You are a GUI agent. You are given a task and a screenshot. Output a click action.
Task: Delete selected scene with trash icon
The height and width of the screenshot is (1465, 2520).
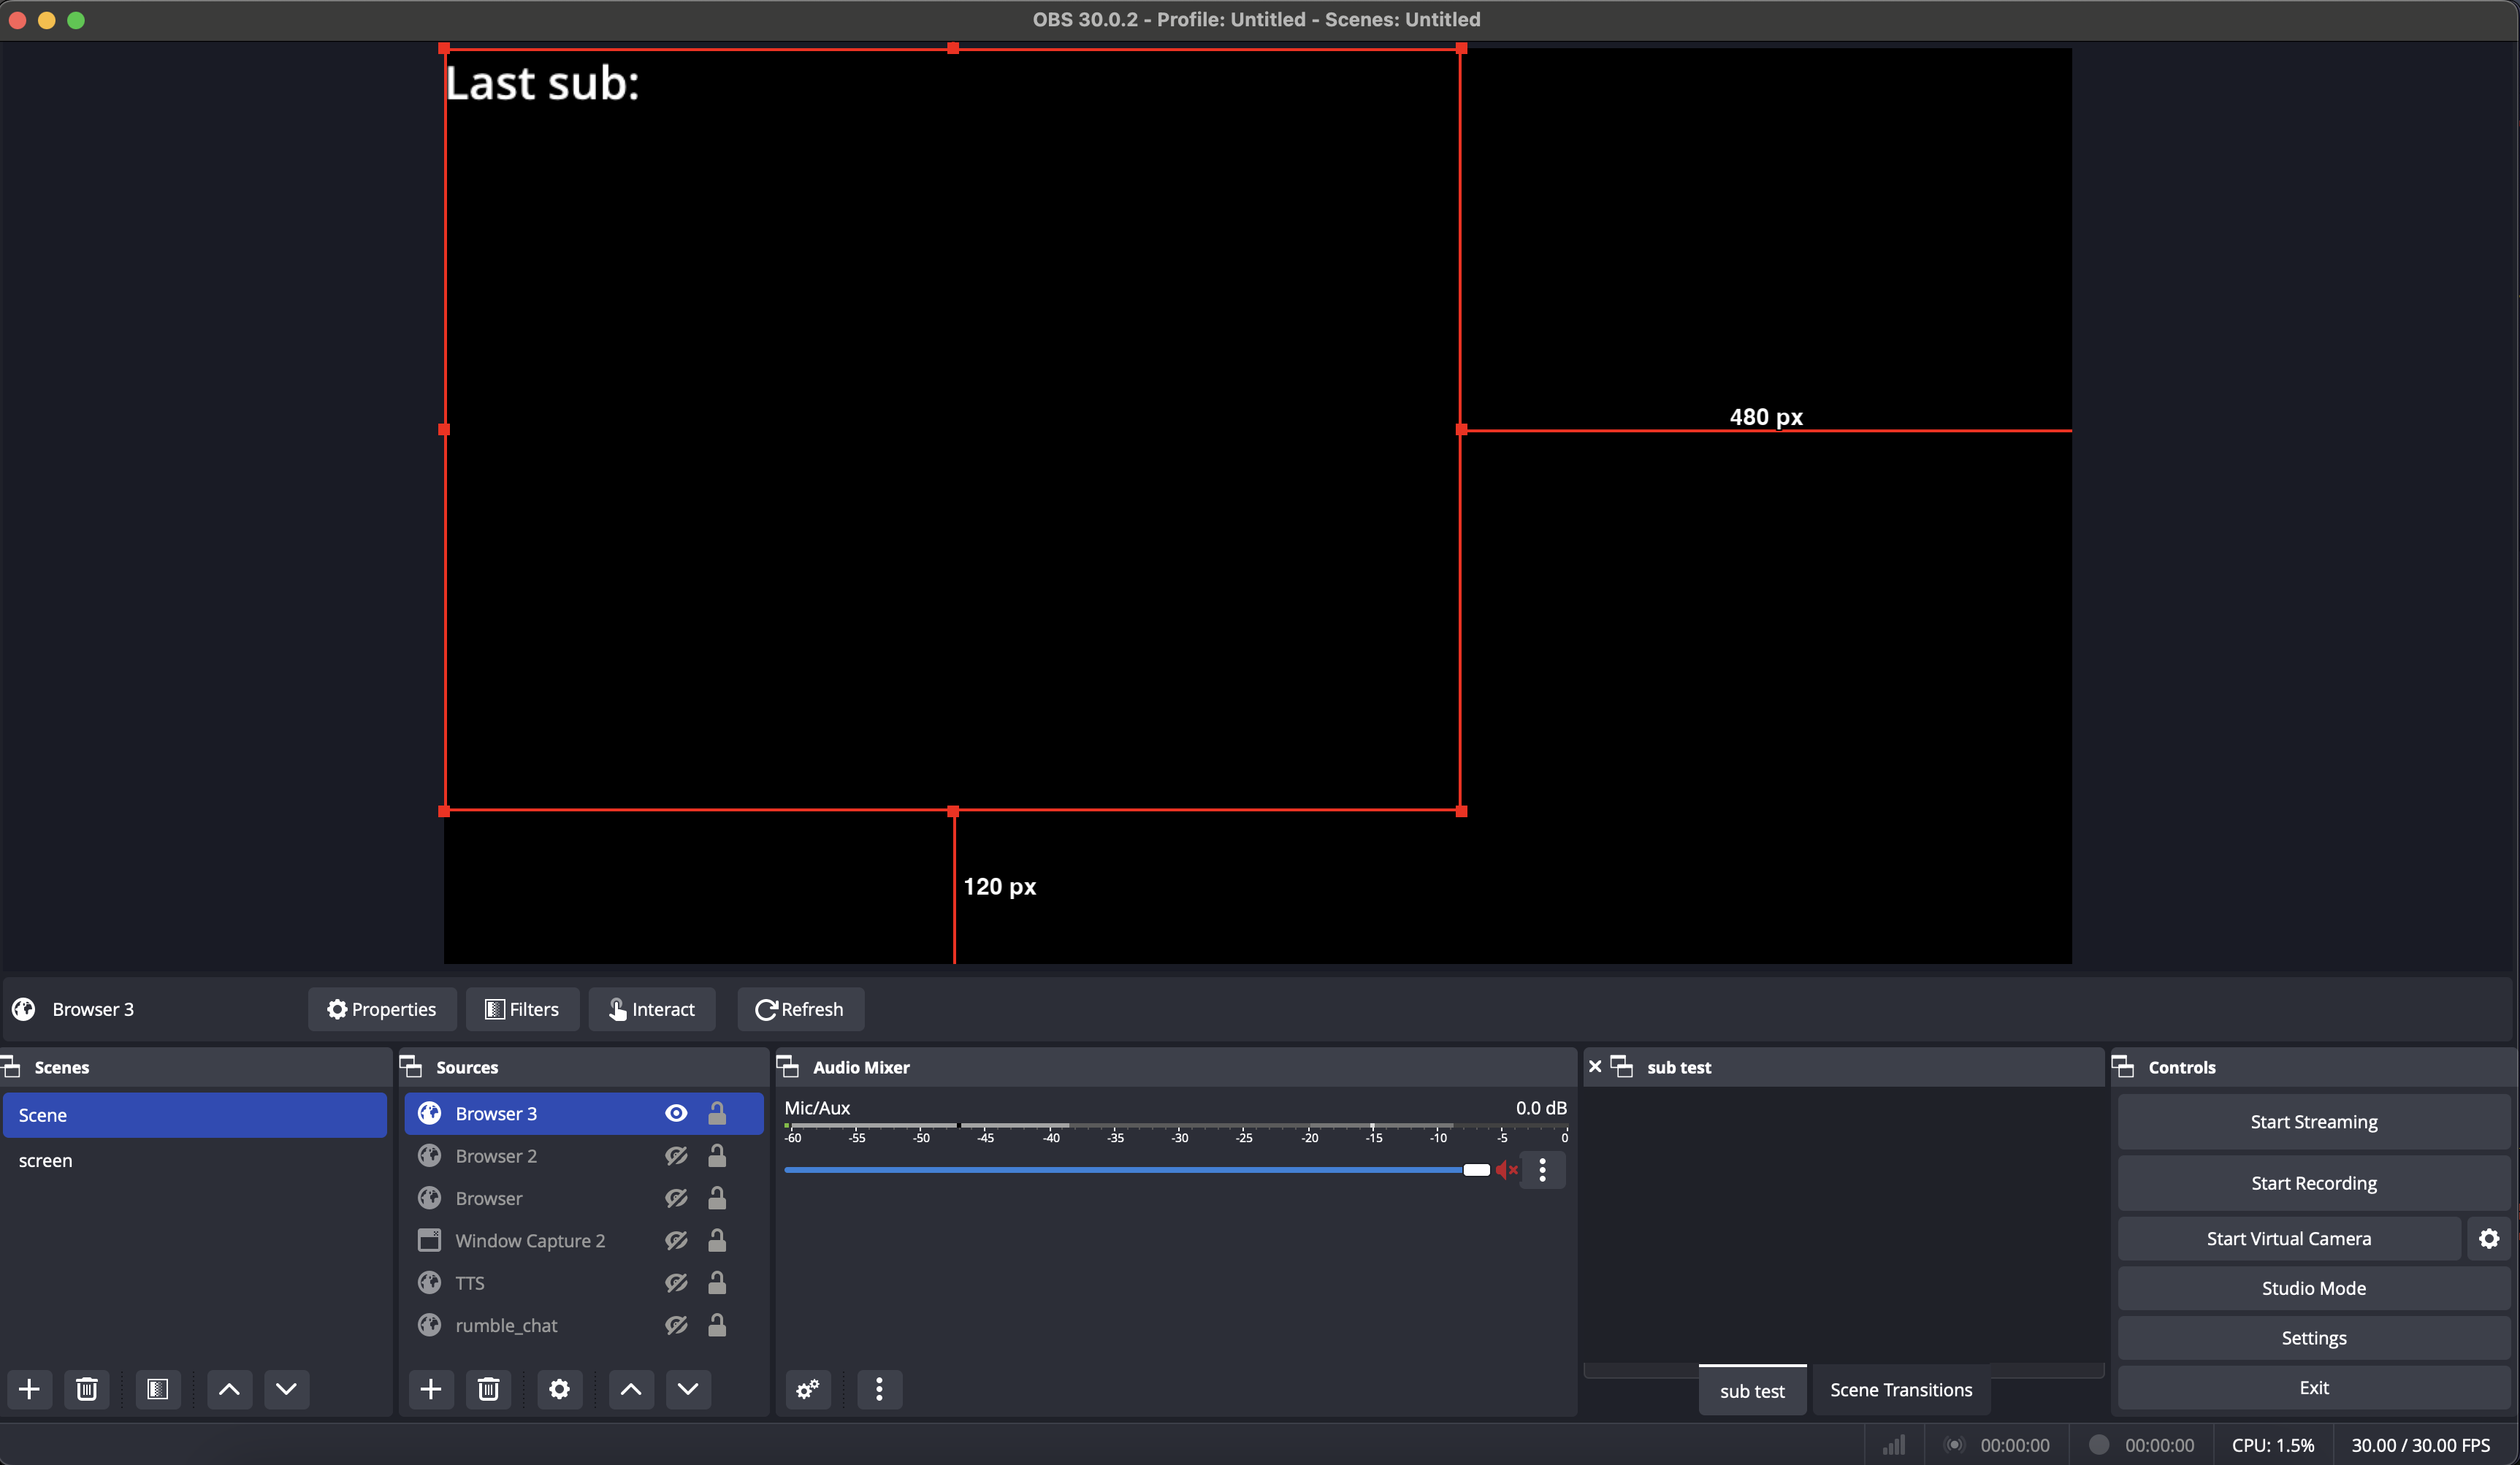coord(87,1389)
